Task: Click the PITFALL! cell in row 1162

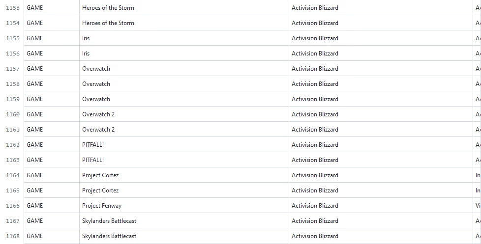Action: (184, 145)
